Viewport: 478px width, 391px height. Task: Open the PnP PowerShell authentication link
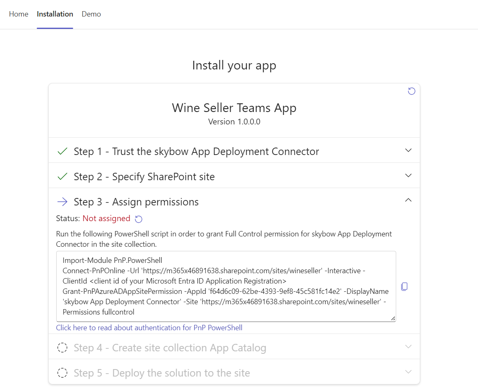[x=149, y=328]
